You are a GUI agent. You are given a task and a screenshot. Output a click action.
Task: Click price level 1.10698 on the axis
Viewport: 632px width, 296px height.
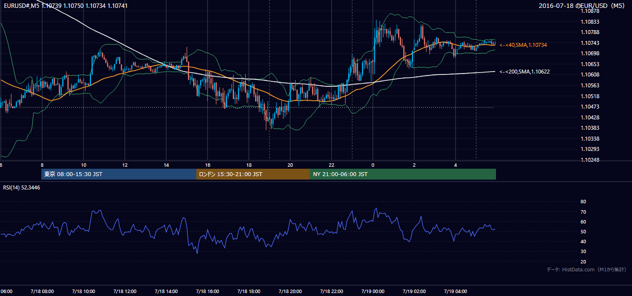point(589,53)
